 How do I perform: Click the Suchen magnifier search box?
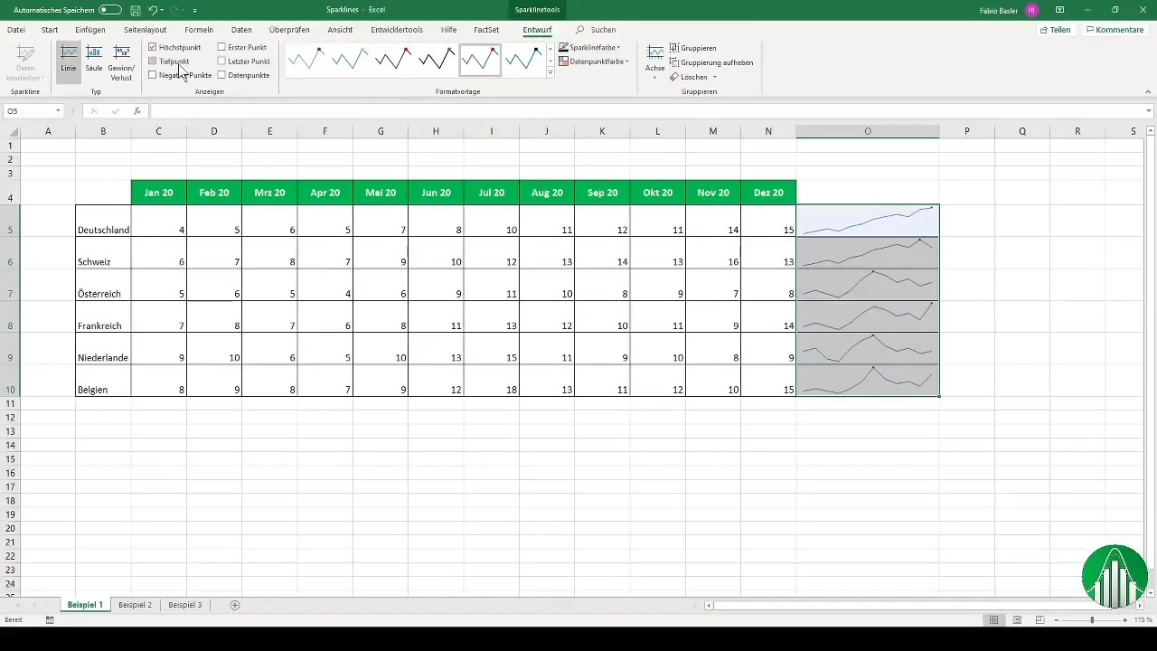point(597,30)
